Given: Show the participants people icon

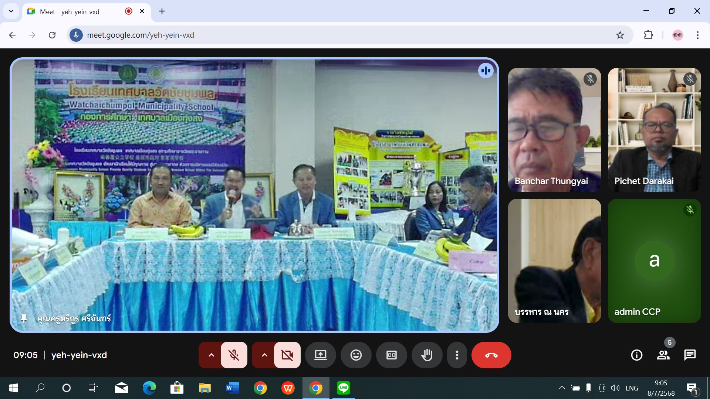Looking at the screenshot, I should click(663, 355).
